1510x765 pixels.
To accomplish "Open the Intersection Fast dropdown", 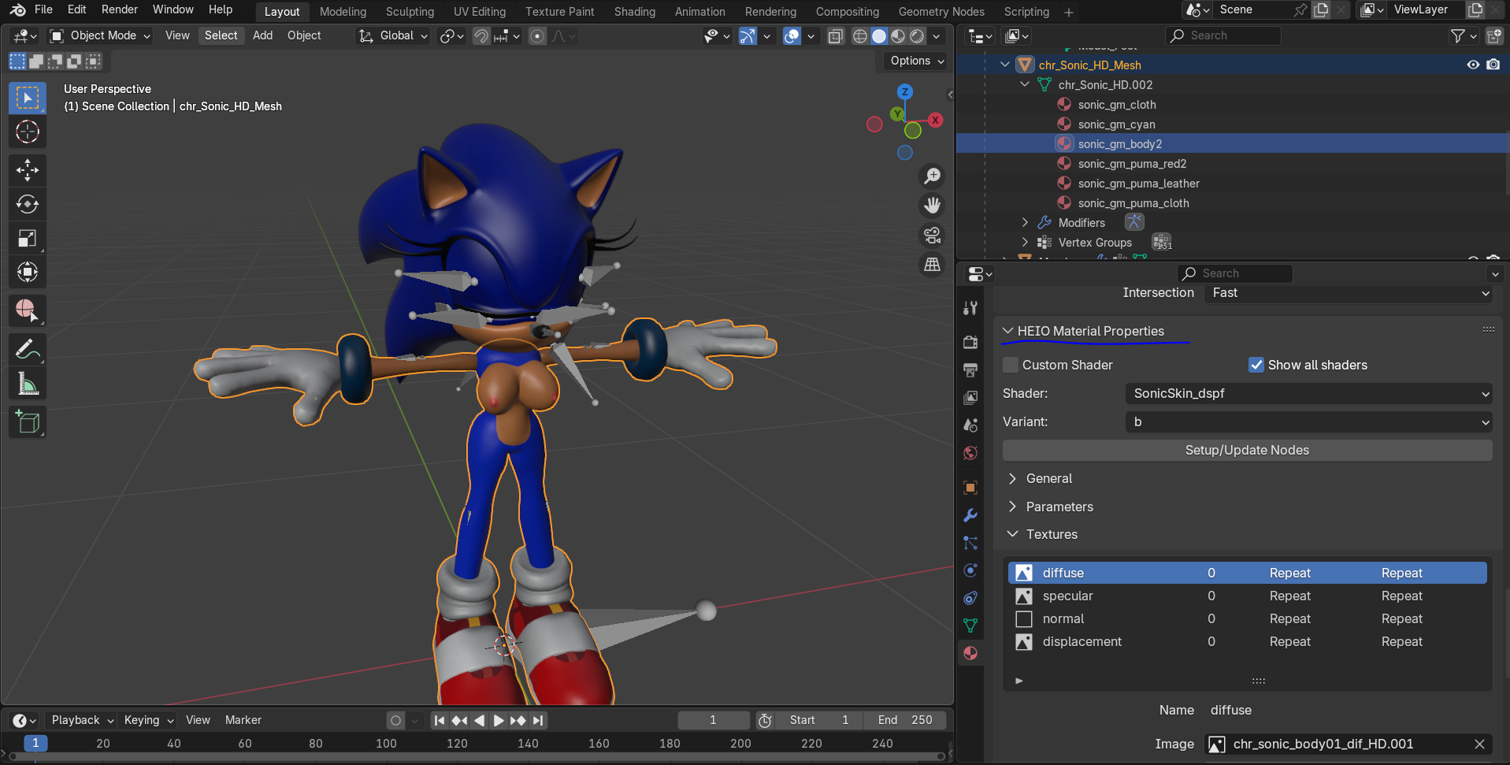I will 1348,293.
